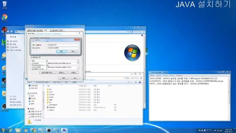Click the taskbar clock
The image size is (236, 133).
point(229,130)
